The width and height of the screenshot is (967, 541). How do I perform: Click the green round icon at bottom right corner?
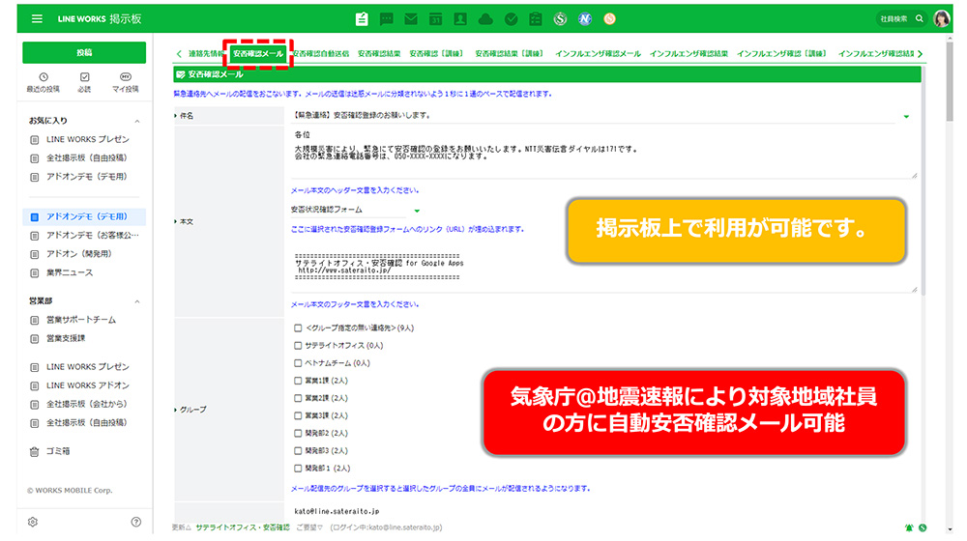click(x=922, y=527)
